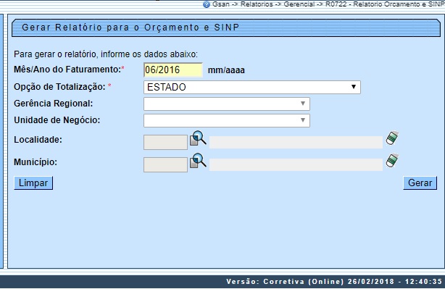The width and height of the screenshot is (445, 289).
Task: Click the 'Versão: Corretiva (Online)' status text
Action: 334,282
